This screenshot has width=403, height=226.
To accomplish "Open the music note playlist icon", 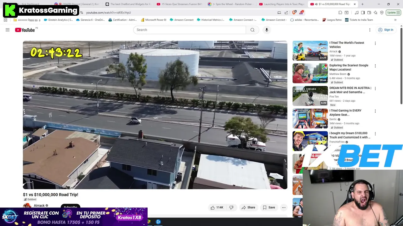I will click(357, 13).
